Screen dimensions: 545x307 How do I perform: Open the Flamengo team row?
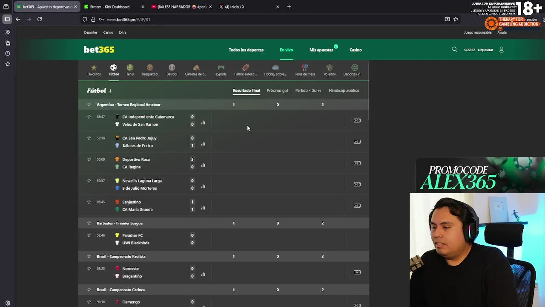pos(131,302)
